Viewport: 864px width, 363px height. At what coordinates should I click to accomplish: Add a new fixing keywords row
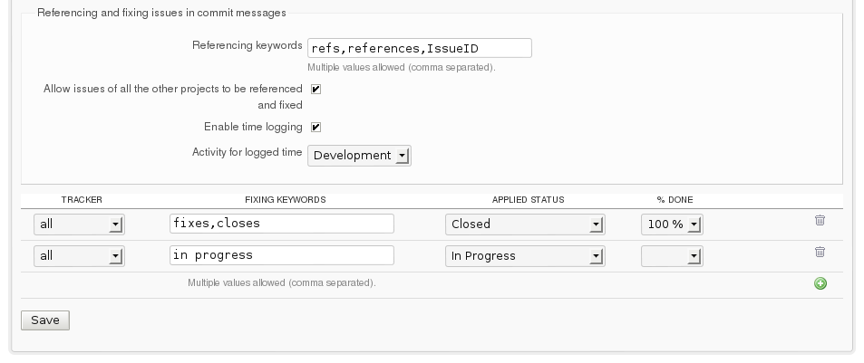click(820, 283)
